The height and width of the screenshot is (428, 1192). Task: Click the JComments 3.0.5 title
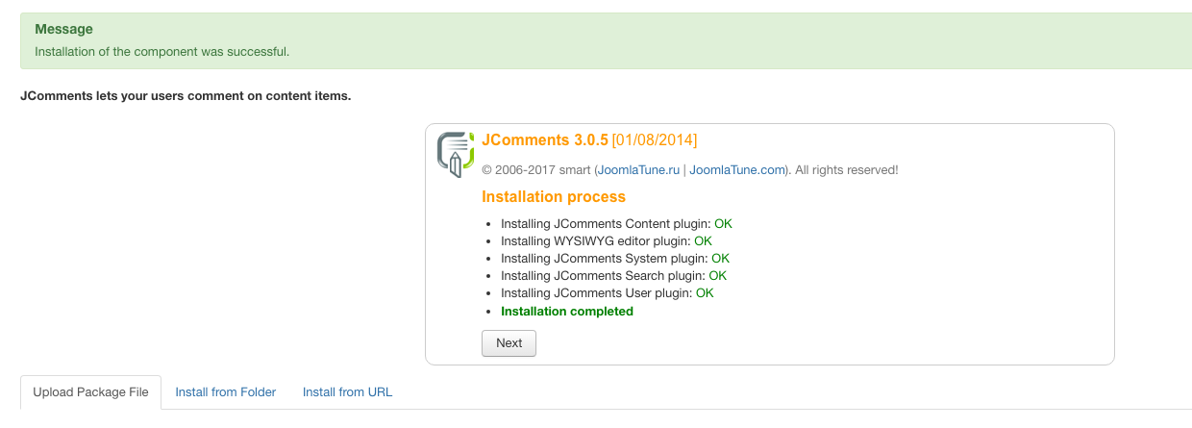[544, 140]
